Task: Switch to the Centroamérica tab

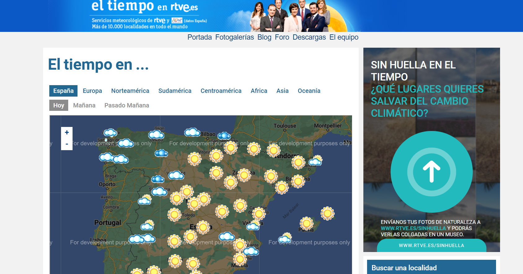Action: pos(221,91)
